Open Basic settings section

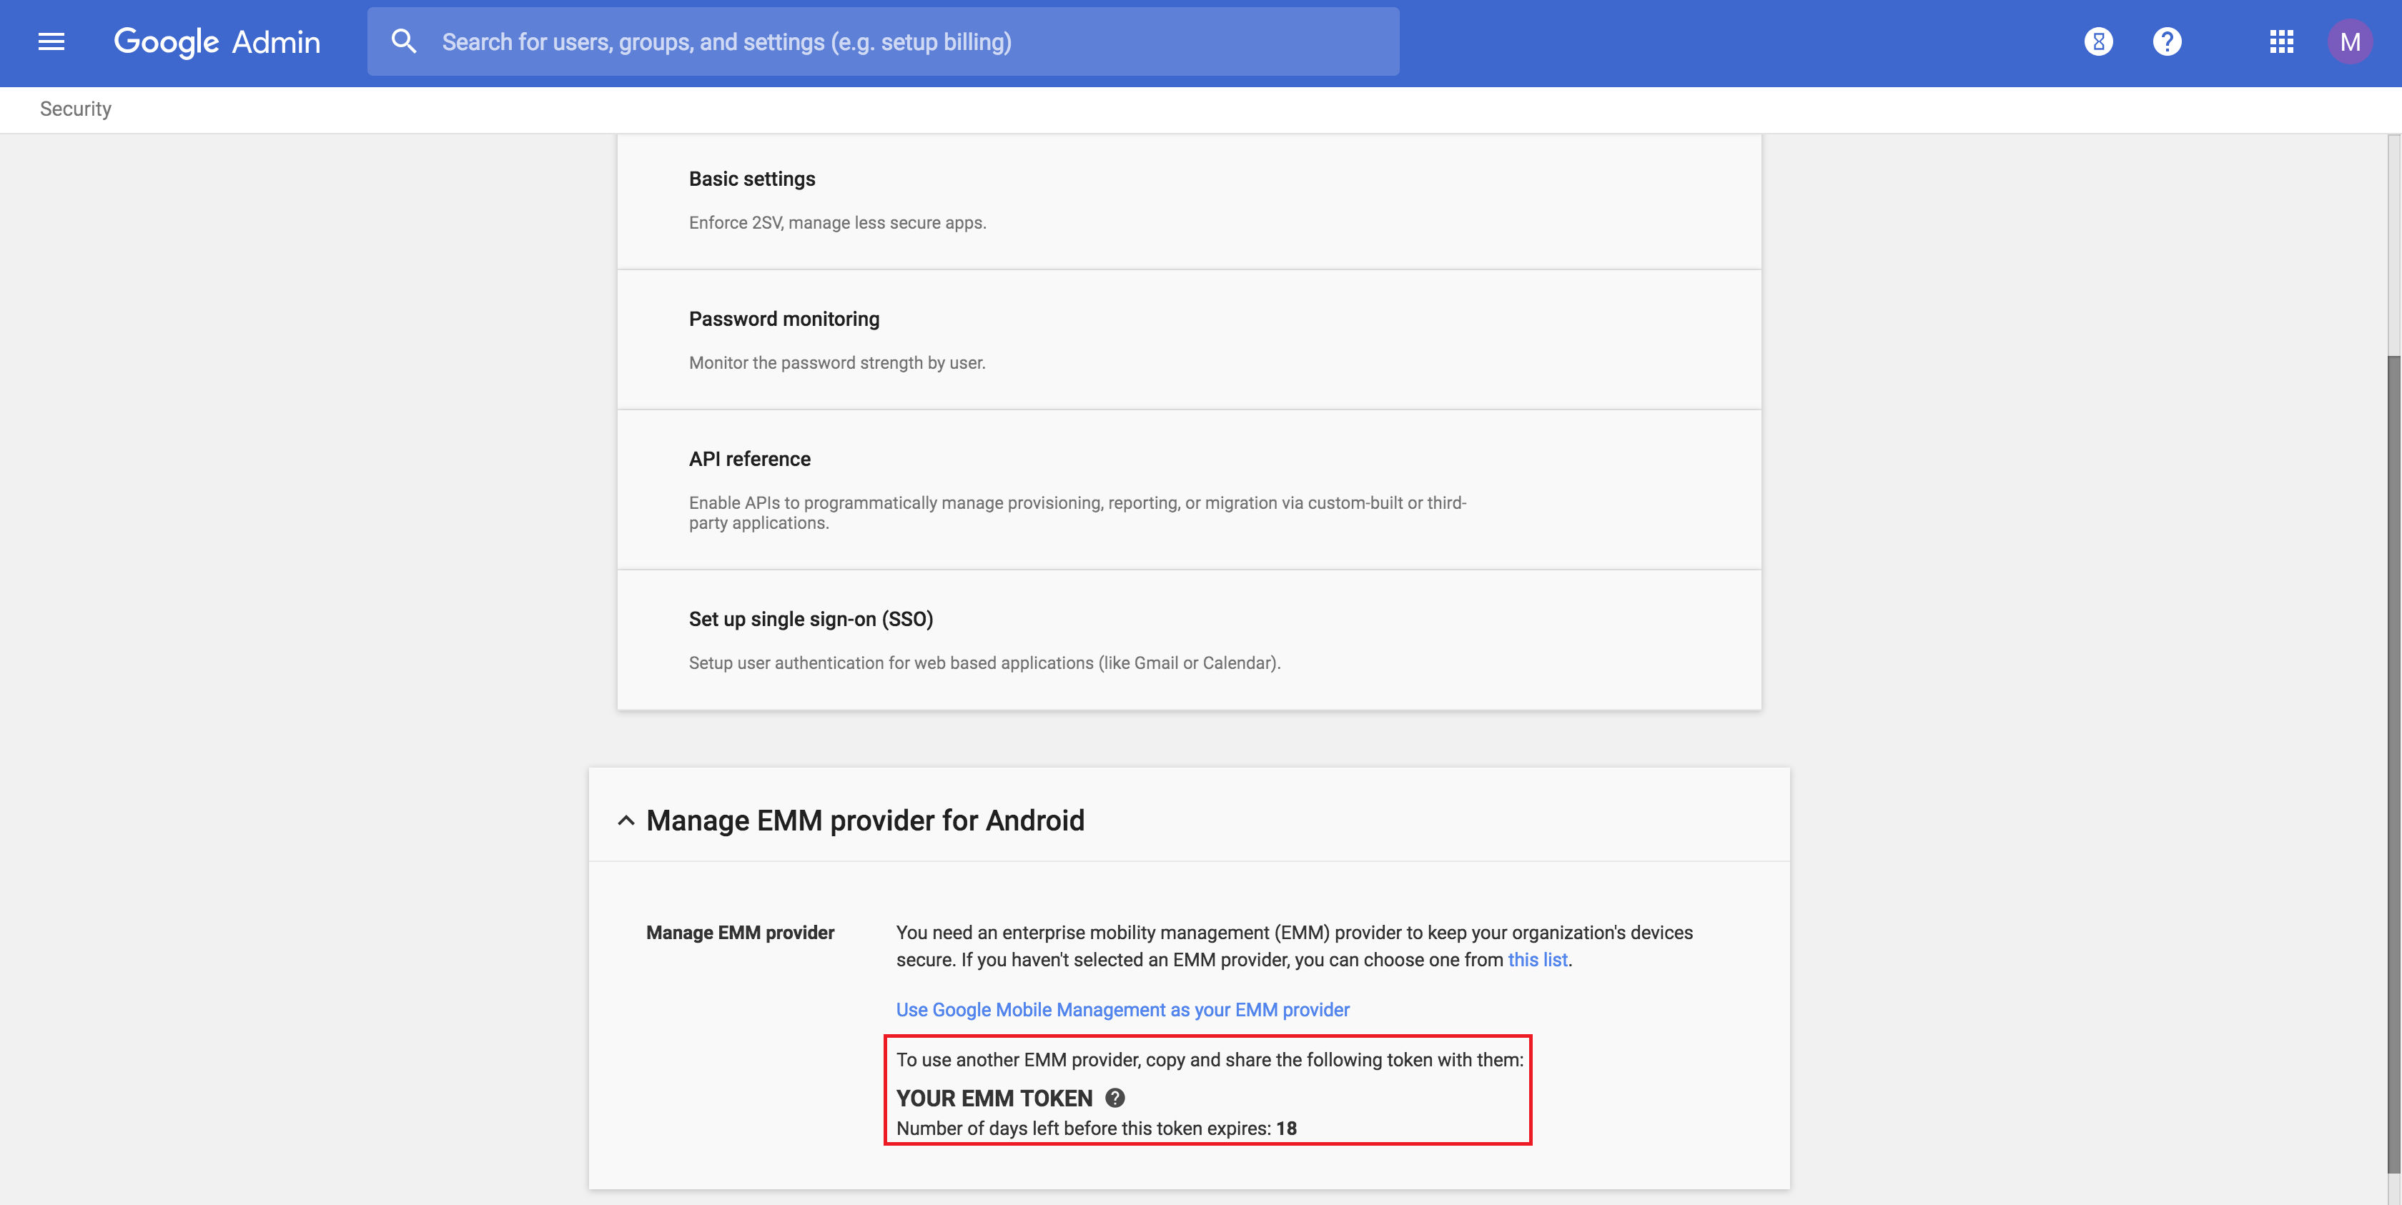pyautogui.click(x=751, y=179)
